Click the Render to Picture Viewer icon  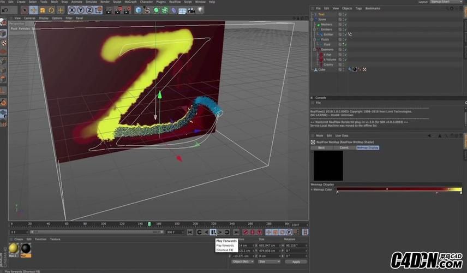click(x=118, y=10)
